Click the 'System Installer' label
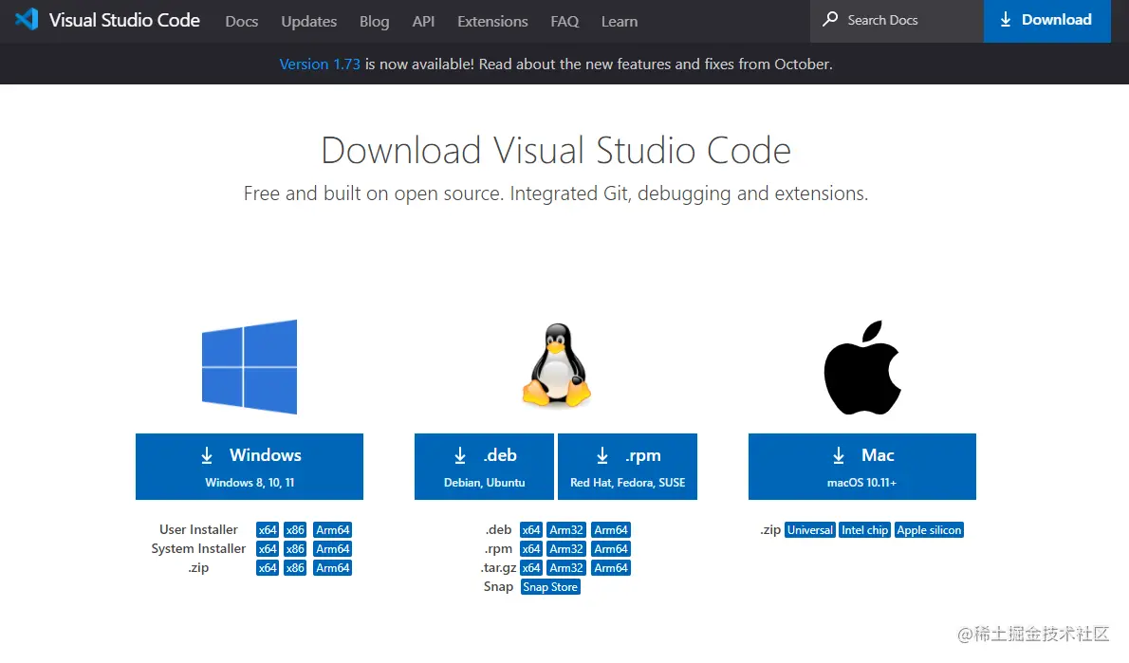1129x663 pixels. pyautogui.click(x=198, y=548)
